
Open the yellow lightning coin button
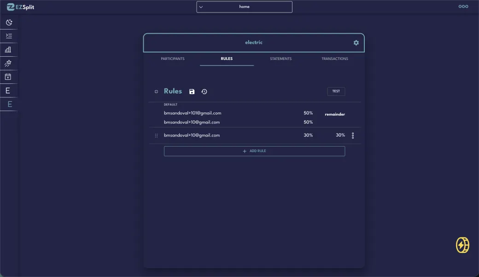[x=462, y=245]
